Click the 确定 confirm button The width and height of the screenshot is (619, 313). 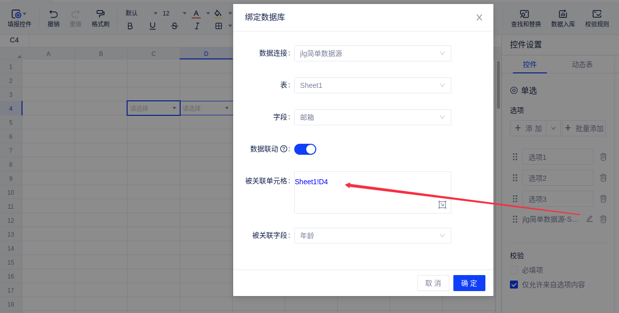pos(469,283)
